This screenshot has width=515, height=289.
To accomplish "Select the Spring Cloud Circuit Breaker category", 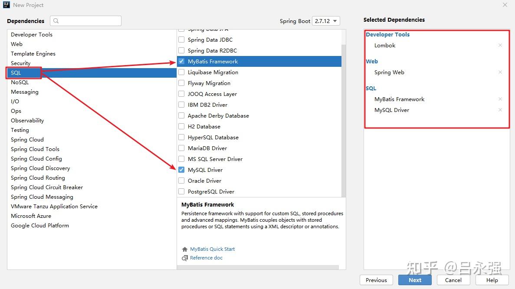I will click(92, 187).
